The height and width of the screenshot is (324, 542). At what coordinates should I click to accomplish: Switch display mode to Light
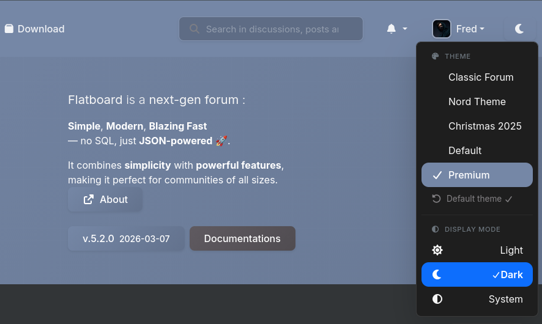click(x=477, y=250)
